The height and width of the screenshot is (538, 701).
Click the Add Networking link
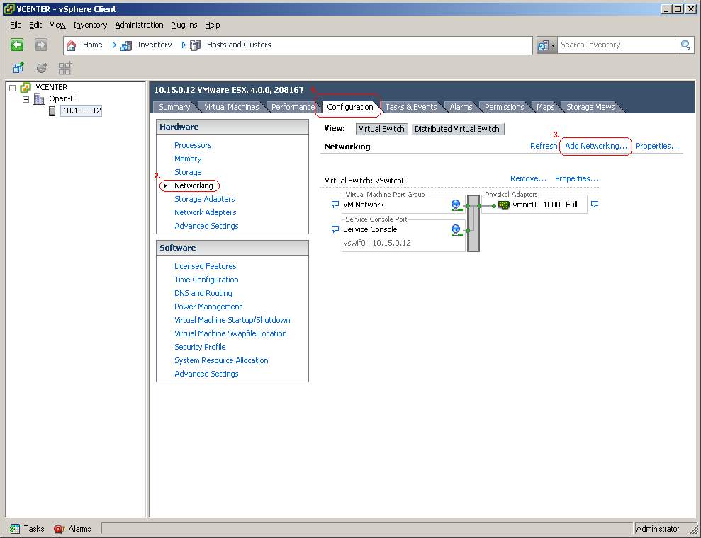596,146
